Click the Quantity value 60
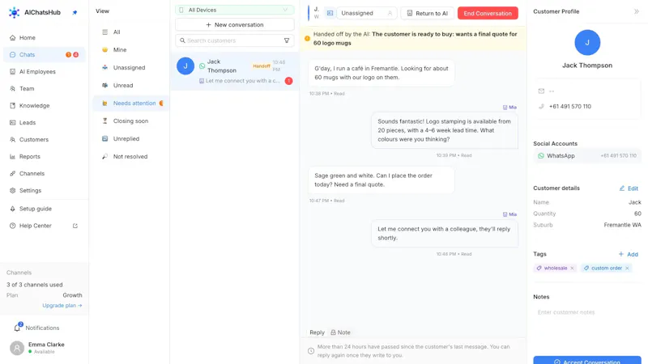The height and width of the screenshot is (364, 648). pos(637,214)
